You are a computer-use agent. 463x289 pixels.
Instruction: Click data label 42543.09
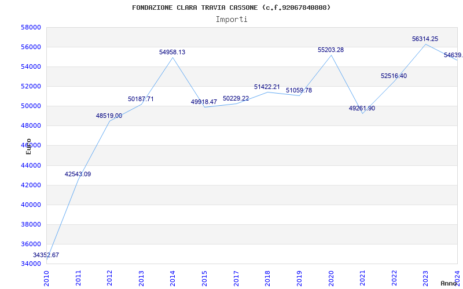tap(78, 175)
